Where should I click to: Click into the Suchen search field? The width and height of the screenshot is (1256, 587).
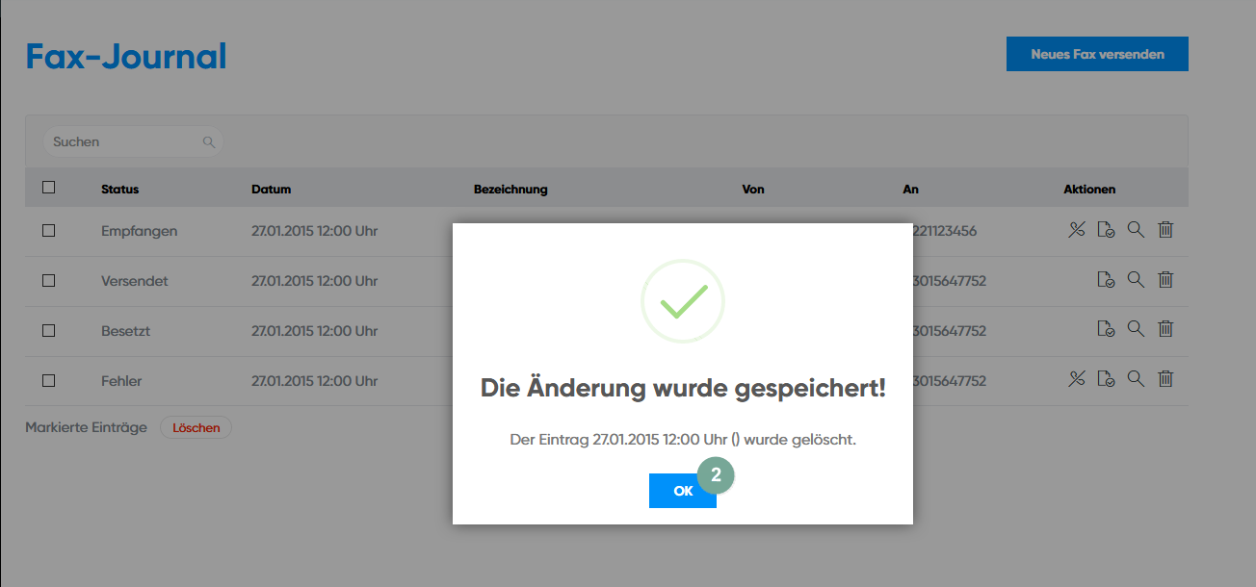(123, 141)
